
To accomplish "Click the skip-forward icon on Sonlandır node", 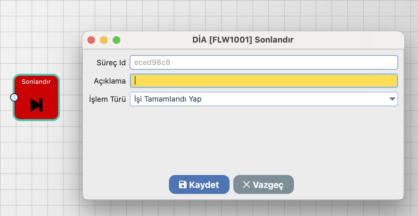I will (37, 105).
